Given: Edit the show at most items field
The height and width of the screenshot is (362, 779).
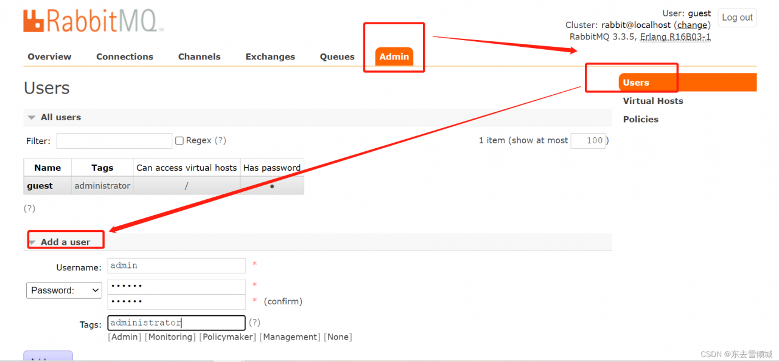Looking at the screenshot, I should click(x=588, y=141).
